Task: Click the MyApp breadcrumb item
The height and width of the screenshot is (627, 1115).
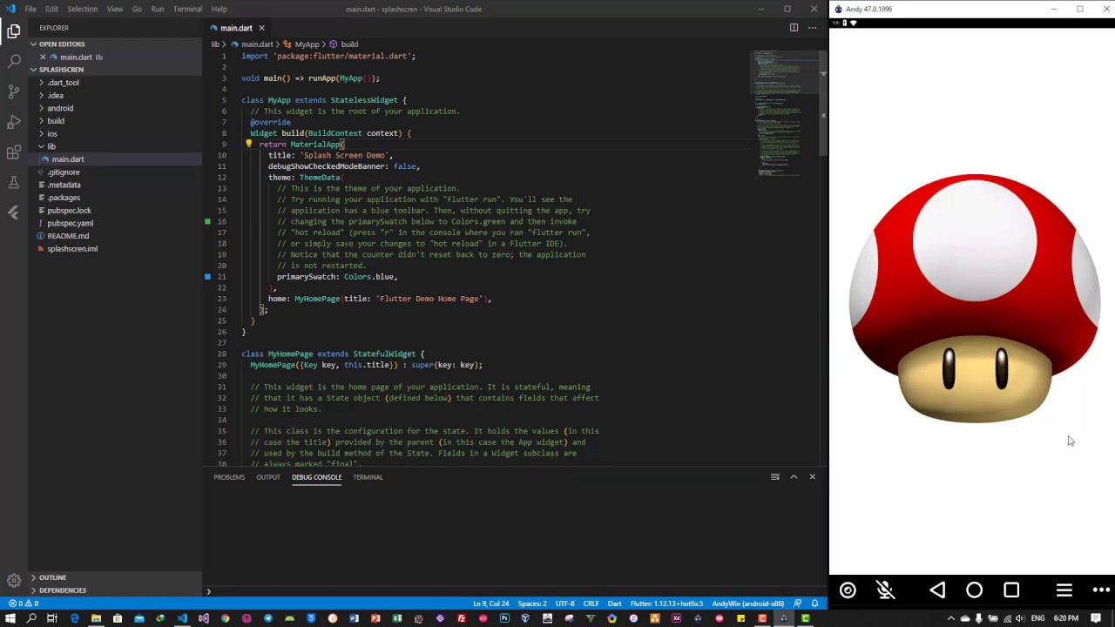Action: [x=301, y=44]
